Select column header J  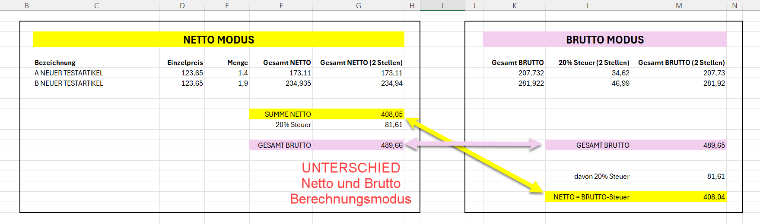click(474, 5)
